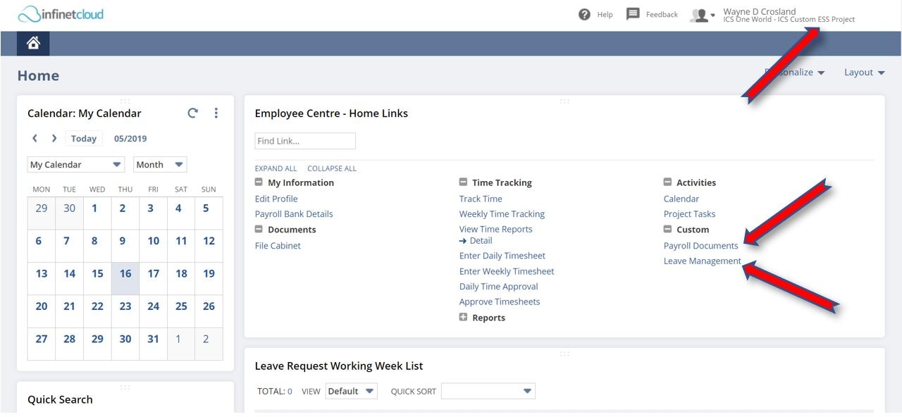This screenshot has width=902, height=417.
Task: Expand the Reports section
Action: (463, 318)
